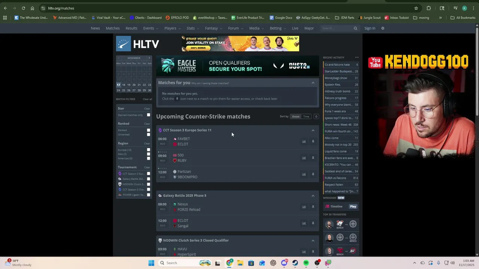479x269 pixels.
Task: Open Chrome extensions puzzle icon
Action: (429, 8)
